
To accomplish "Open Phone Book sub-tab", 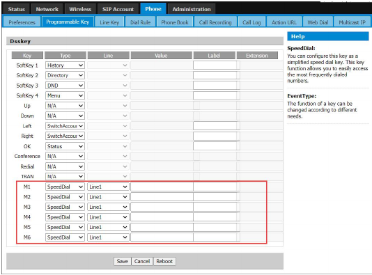I will [x=175, y=22].
